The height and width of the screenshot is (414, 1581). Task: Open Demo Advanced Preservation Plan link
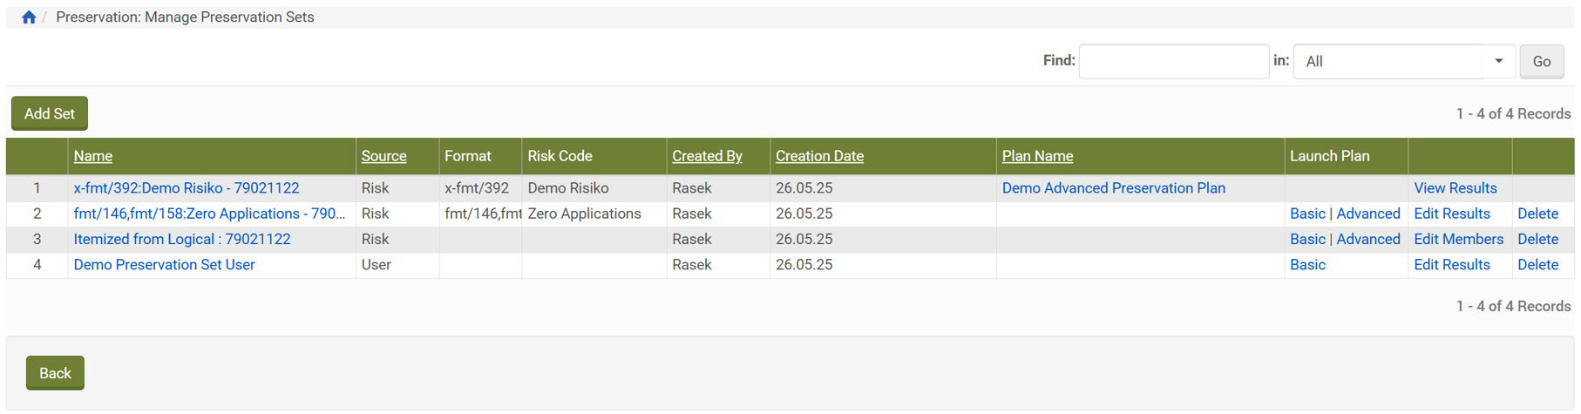click(x=1113, y=188)
